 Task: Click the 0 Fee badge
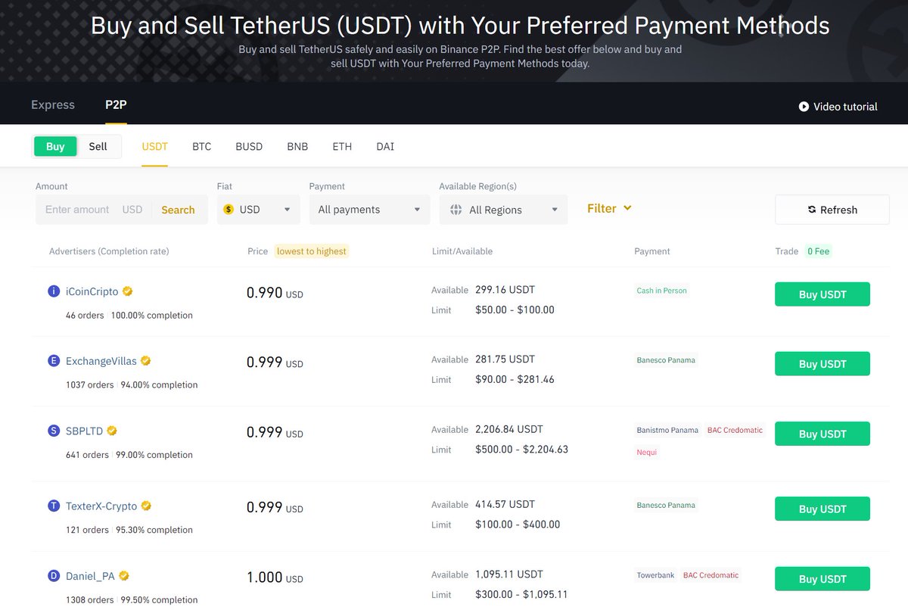[818, 251]
